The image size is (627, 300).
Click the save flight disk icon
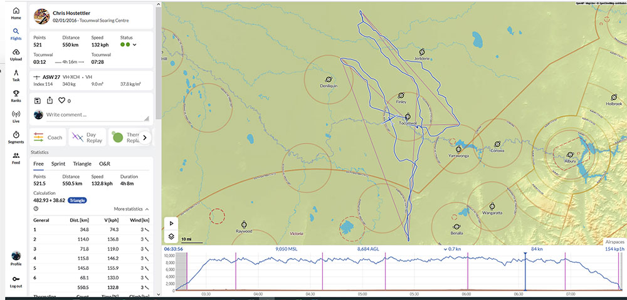click(38, 100)
